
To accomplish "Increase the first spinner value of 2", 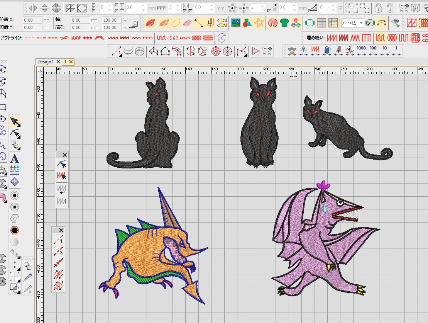I will (110, 6).
